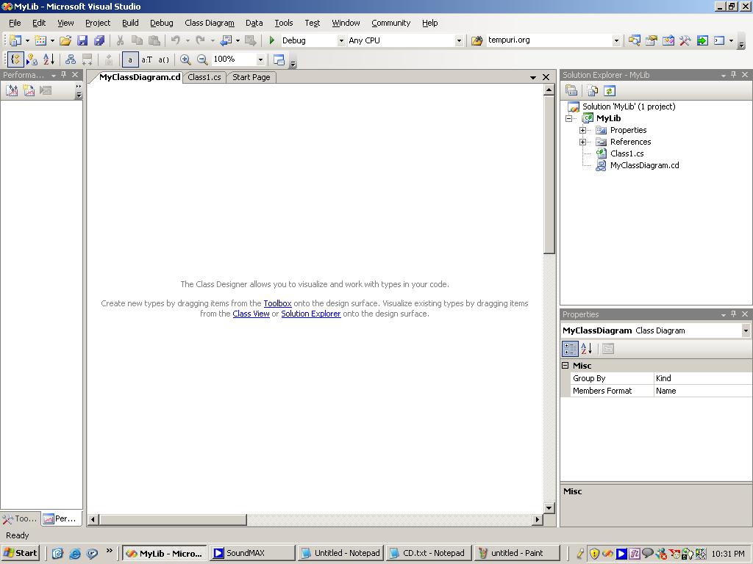Open the Class Diagram menu

coord(210,23)
